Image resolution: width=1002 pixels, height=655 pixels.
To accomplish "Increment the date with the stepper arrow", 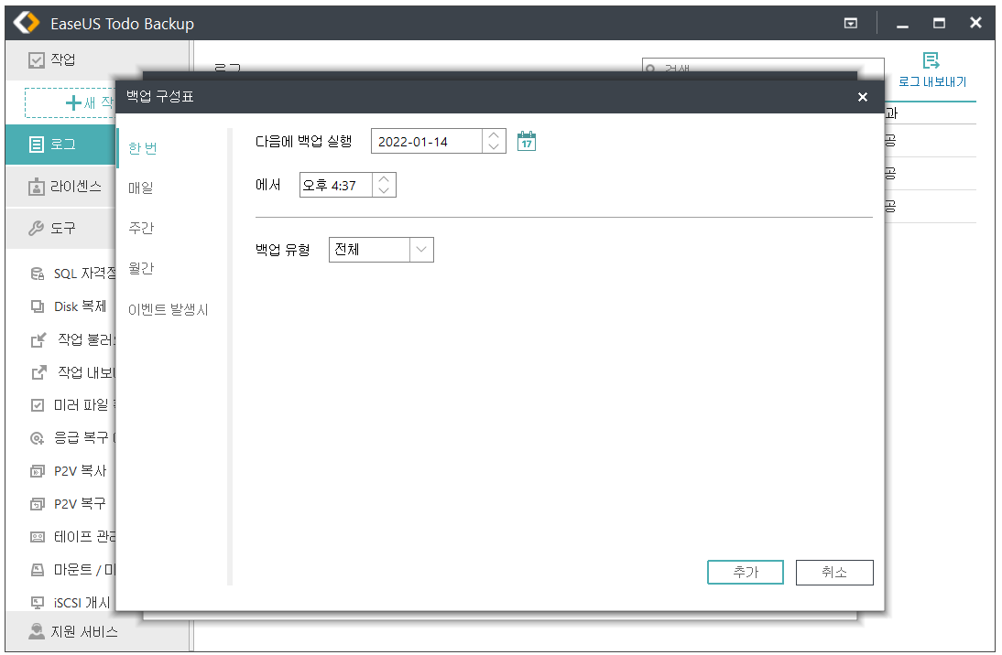I will click(x=493, y=135).
